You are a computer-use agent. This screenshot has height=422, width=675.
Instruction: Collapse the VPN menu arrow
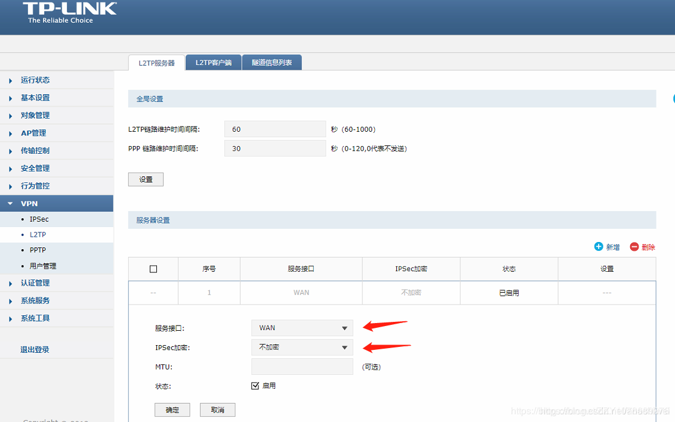tap(10, 203)
